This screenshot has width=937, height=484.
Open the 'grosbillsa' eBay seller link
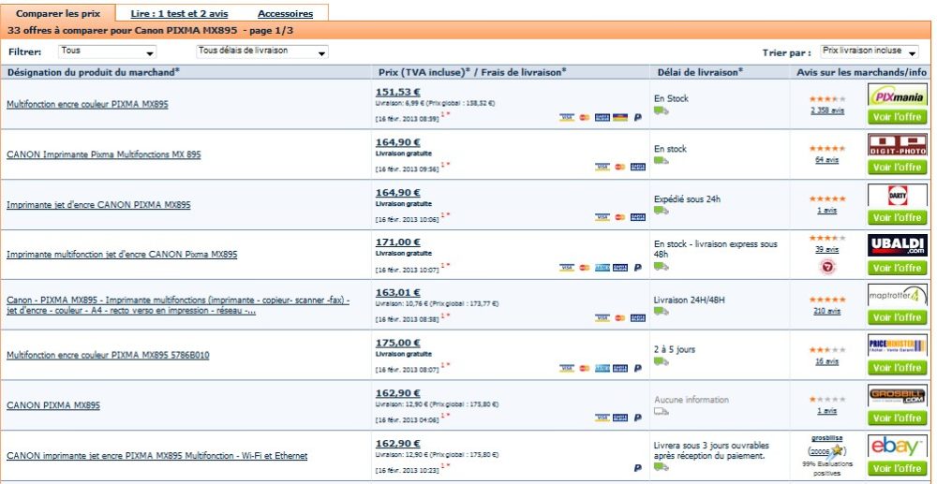pos(827,438)
